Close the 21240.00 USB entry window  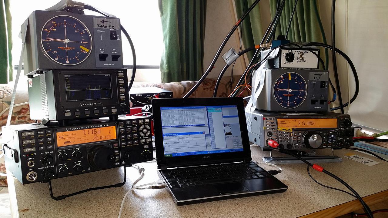click(204, 133)
